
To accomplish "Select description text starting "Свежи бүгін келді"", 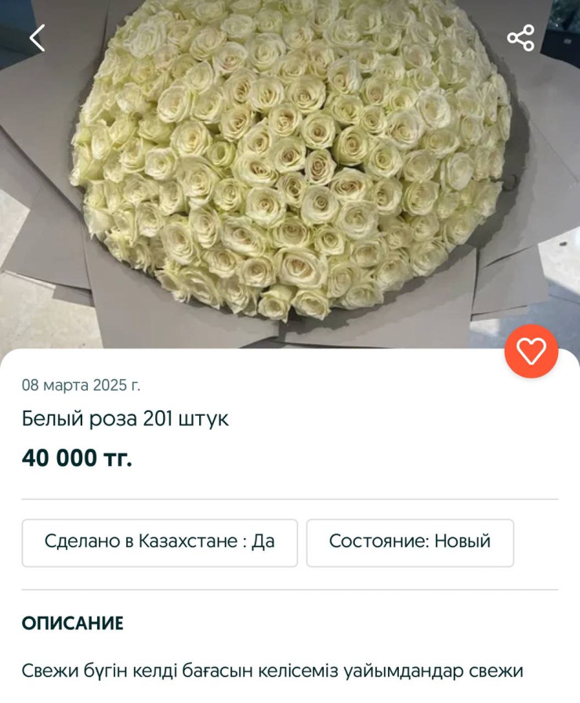I will tap(272, 671).
